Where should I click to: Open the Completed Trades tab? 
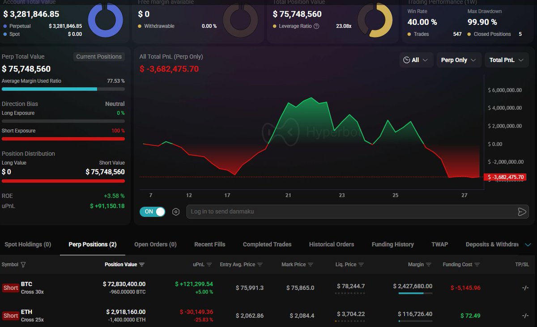click(x=267, y=244)
